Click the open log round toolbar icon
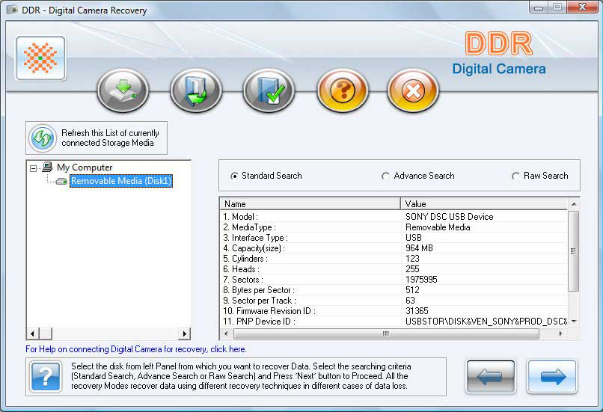603x412 pixels. coord(196,91)
